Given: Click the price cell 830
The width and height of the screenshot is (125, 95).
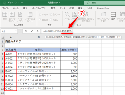Looking at the screenshot, I should click(69, 67).
